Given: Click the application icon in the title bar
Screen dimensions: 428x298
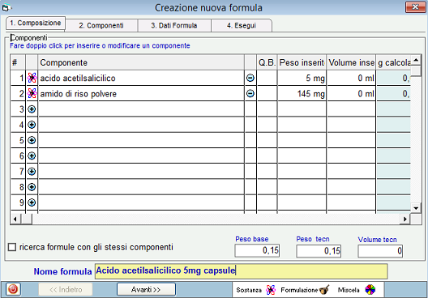Looking at the screenshot, I should tap(6, 7).
